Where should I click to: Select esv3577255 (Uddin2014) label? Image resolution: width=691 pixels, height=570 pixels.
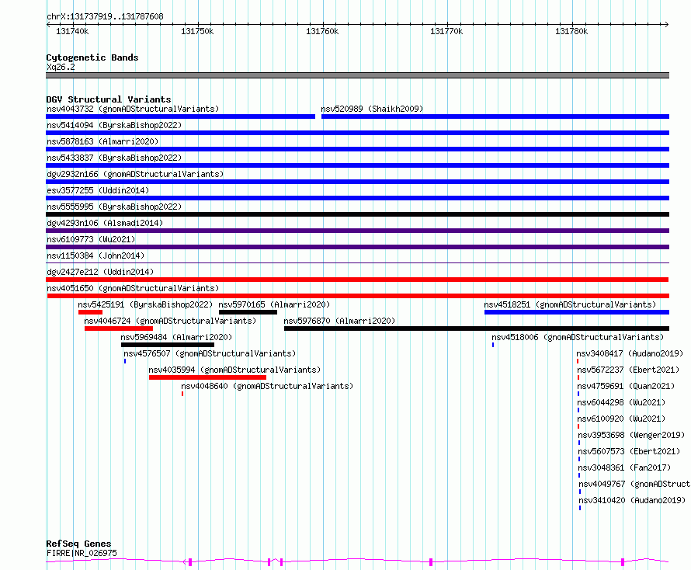[x=98, y=190]
